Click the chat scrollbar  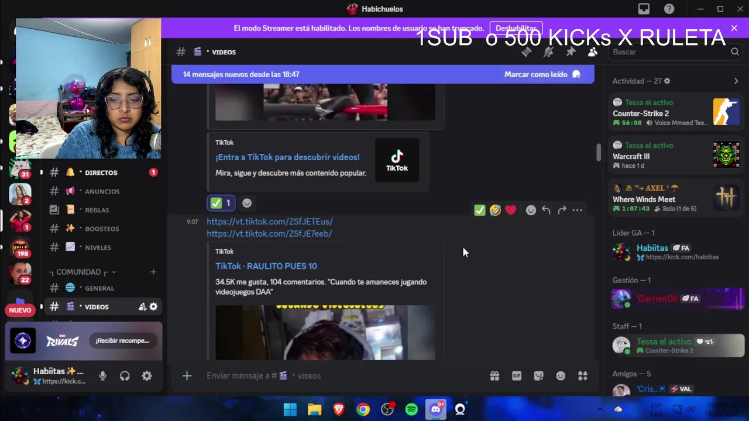tap(598, 152)
